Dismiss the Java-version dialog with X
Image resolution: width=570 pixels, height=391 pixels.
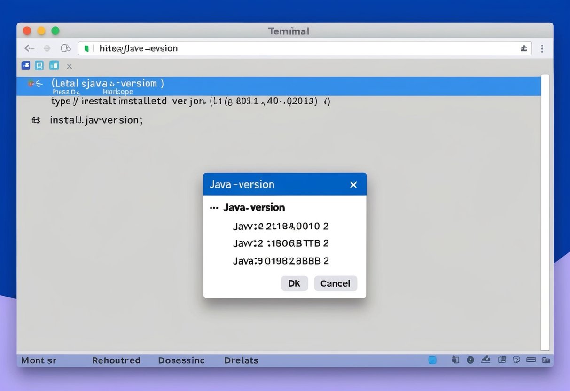pyautogui.click(x=353, y=185)
